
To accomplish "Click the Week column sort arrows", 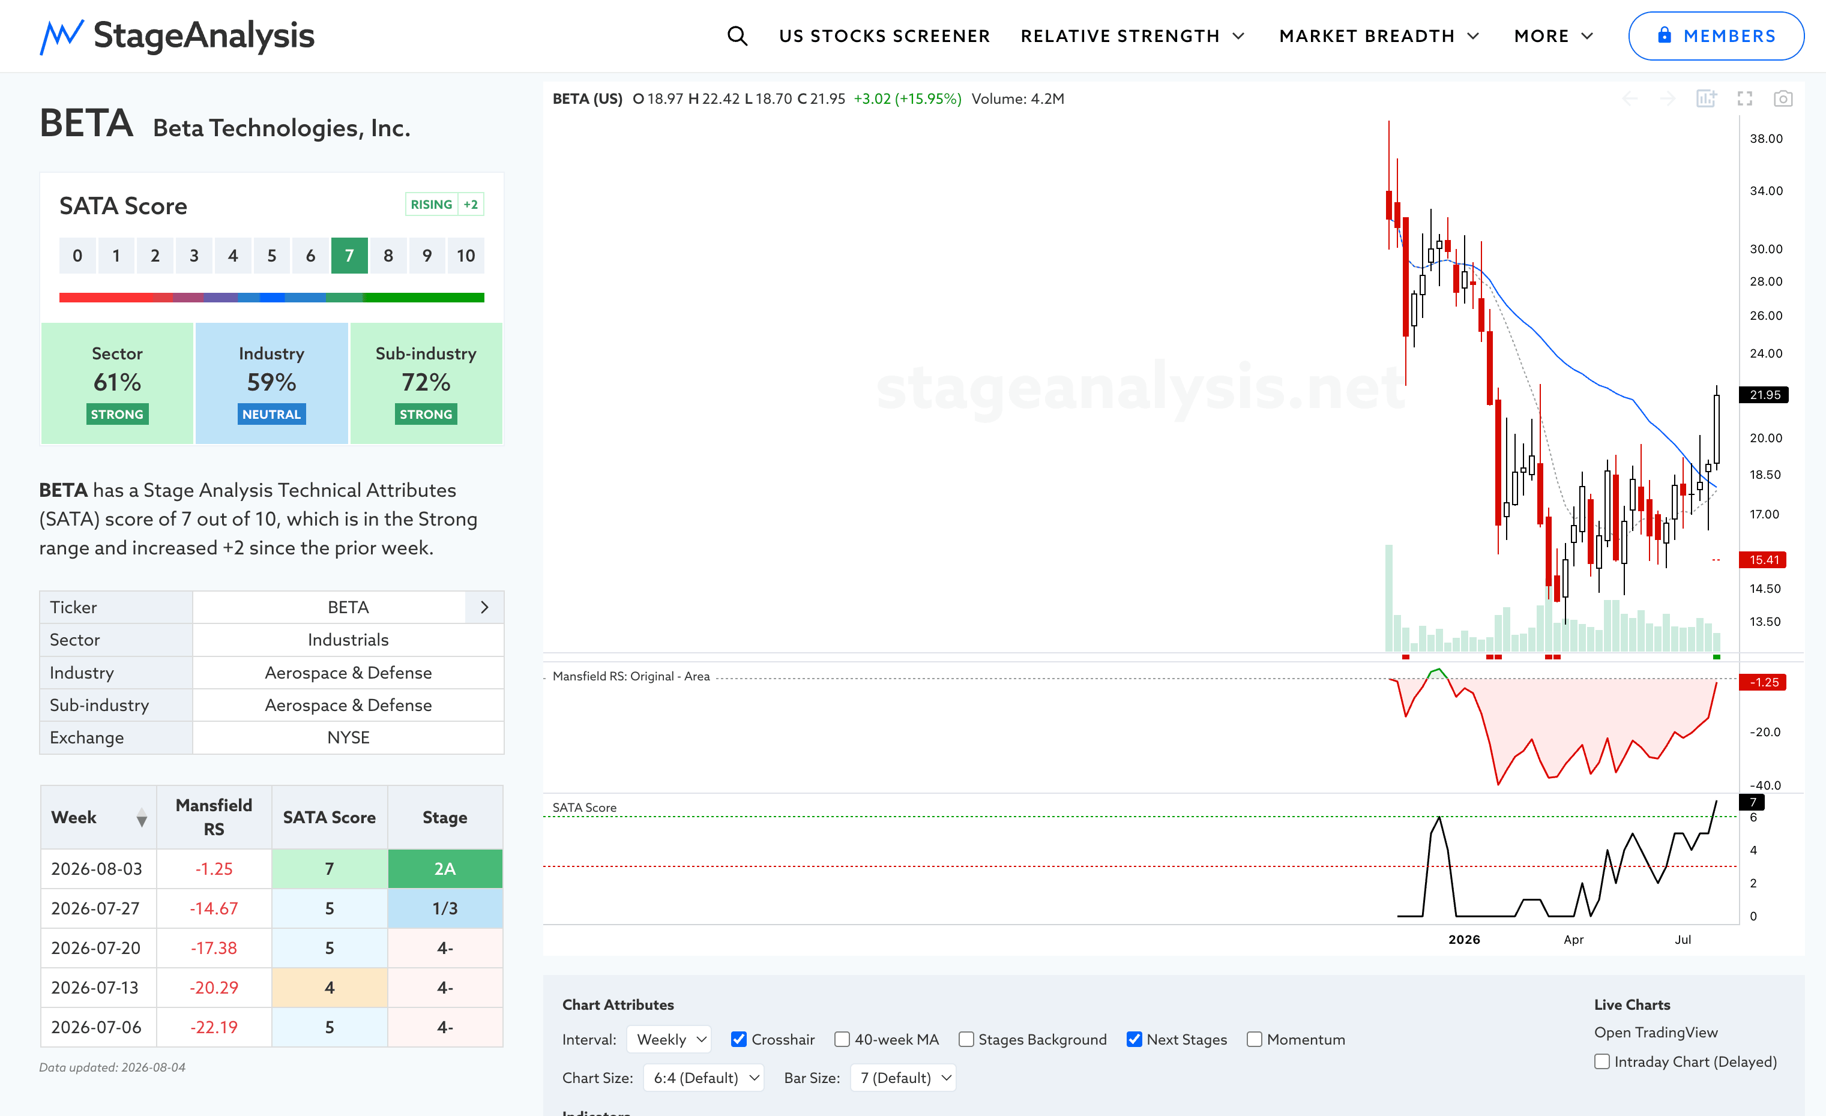I will coord(142,818).
